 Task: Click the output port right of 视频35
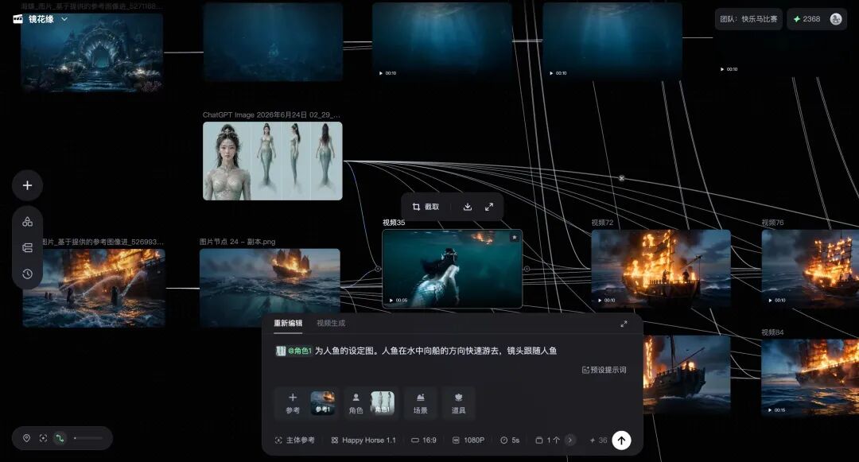click(527, 269)
